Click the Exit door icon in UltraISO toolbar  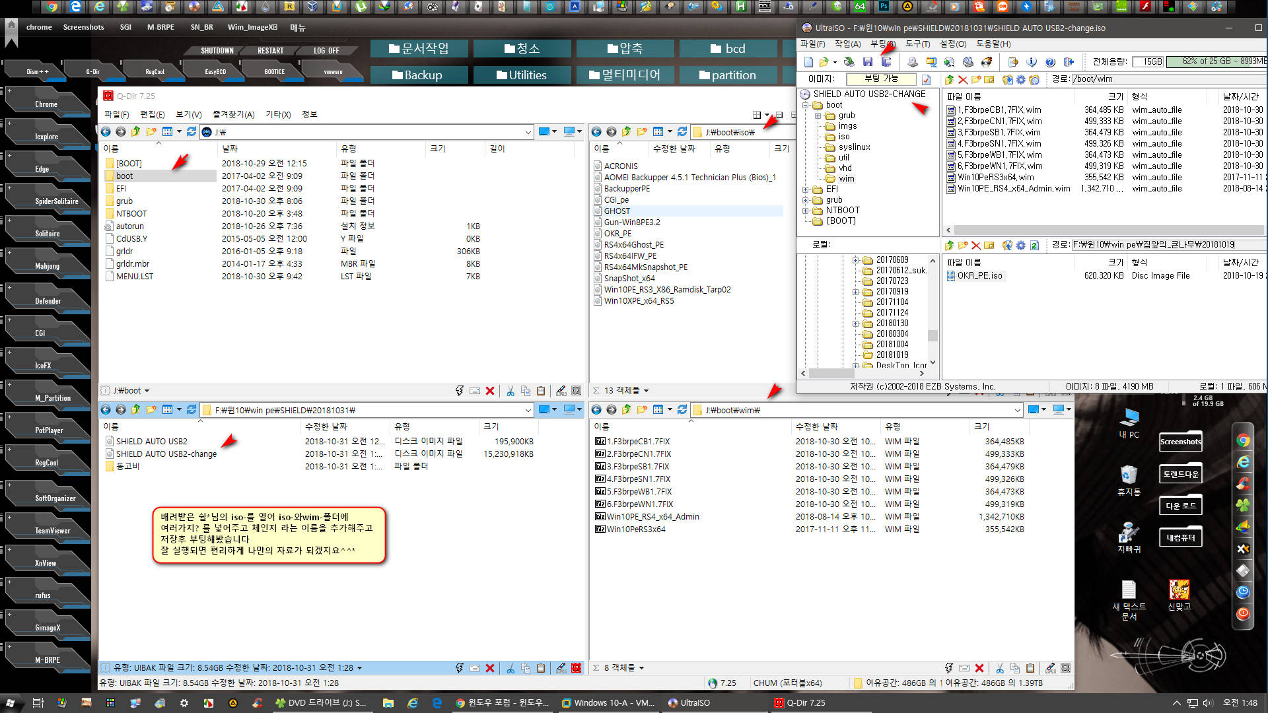tap(1069, 61)
